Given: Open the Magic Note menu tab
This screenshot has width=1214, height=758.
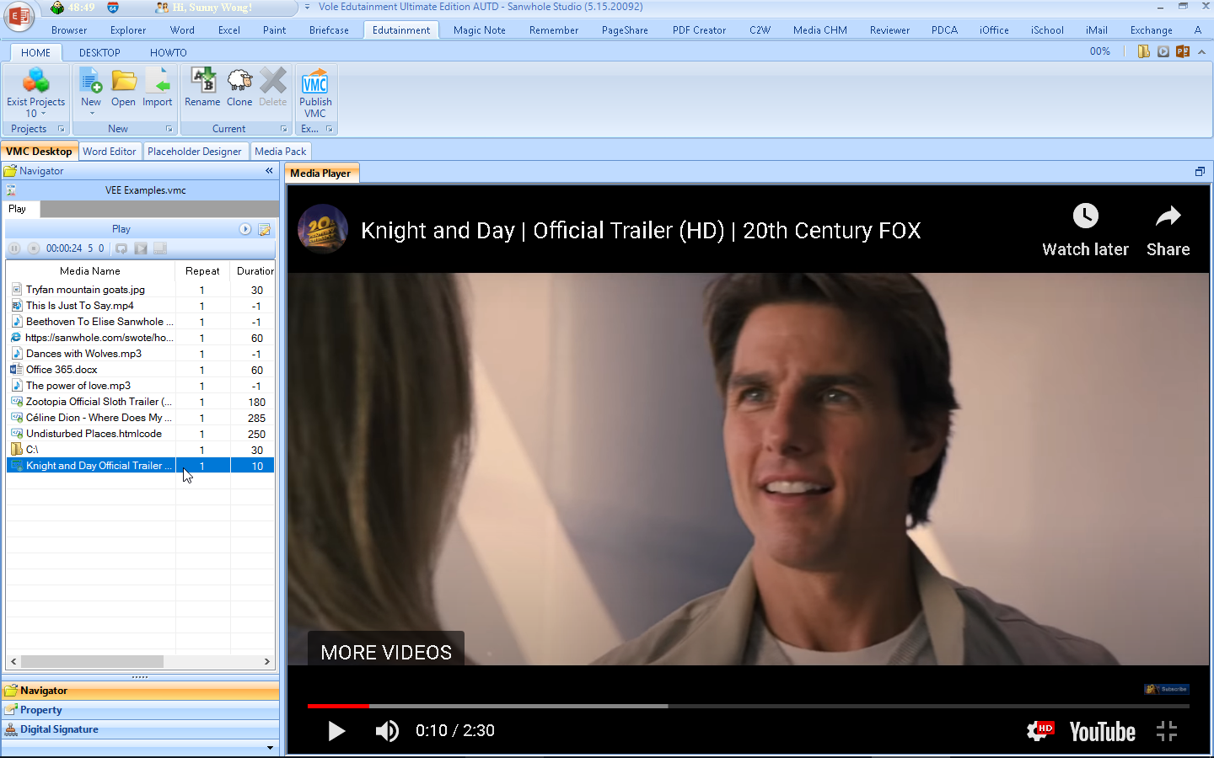Looking at the screenshot, I should [x=479, y=30].
